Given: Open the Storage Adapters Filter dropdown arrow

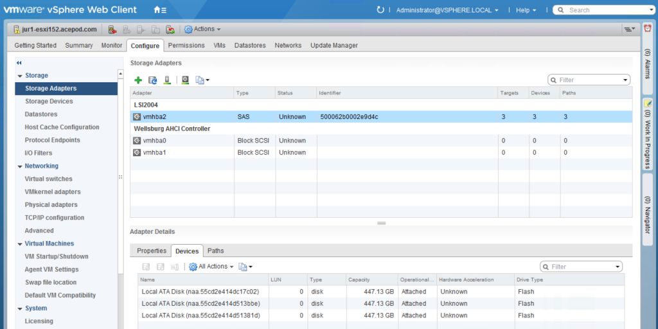Looking at the screenshot, I should [x=625, y=80].
